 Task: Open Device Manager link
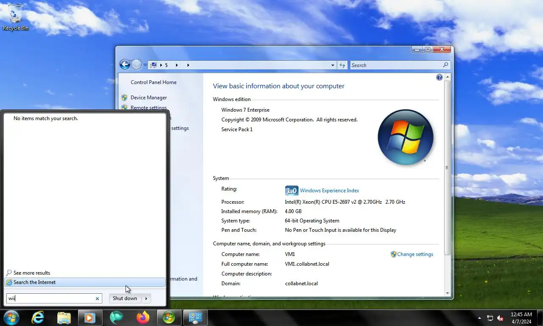click(148, 98)
